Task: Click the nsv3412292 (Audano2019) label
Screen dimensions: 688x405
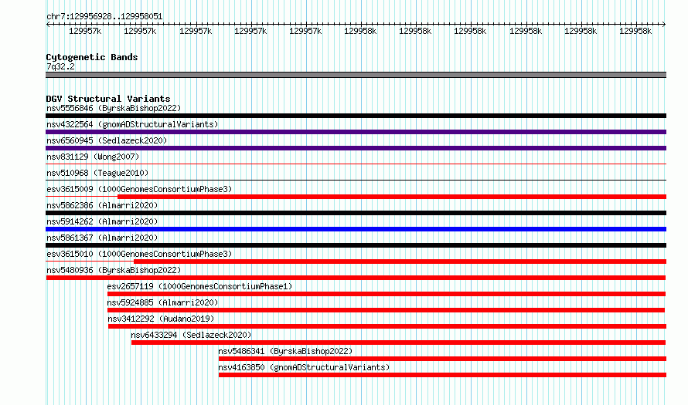Action: [x=161, y=319]
